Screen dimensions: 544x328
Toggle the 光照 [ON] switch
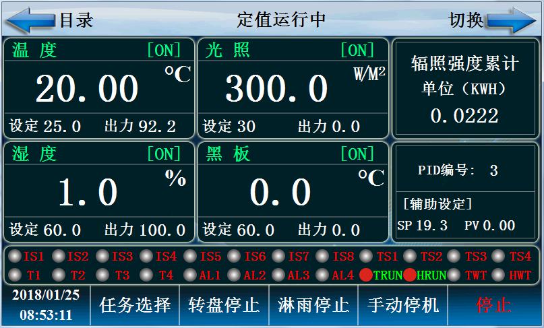357,51
